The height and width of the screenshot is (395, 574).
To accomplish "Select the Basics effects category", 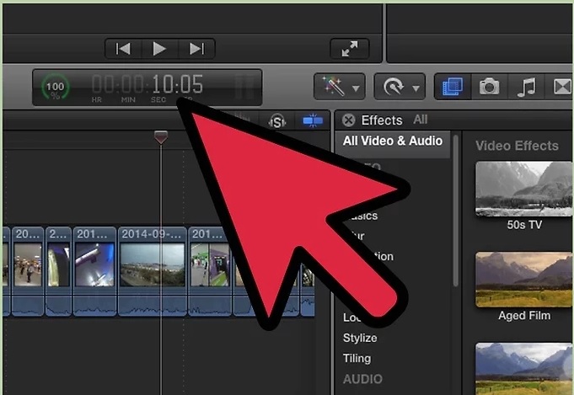I will click(x=361, y=216).
